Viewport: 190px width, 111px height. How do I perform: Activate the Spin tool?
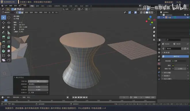pyautogui.click(x=3, y=51)
